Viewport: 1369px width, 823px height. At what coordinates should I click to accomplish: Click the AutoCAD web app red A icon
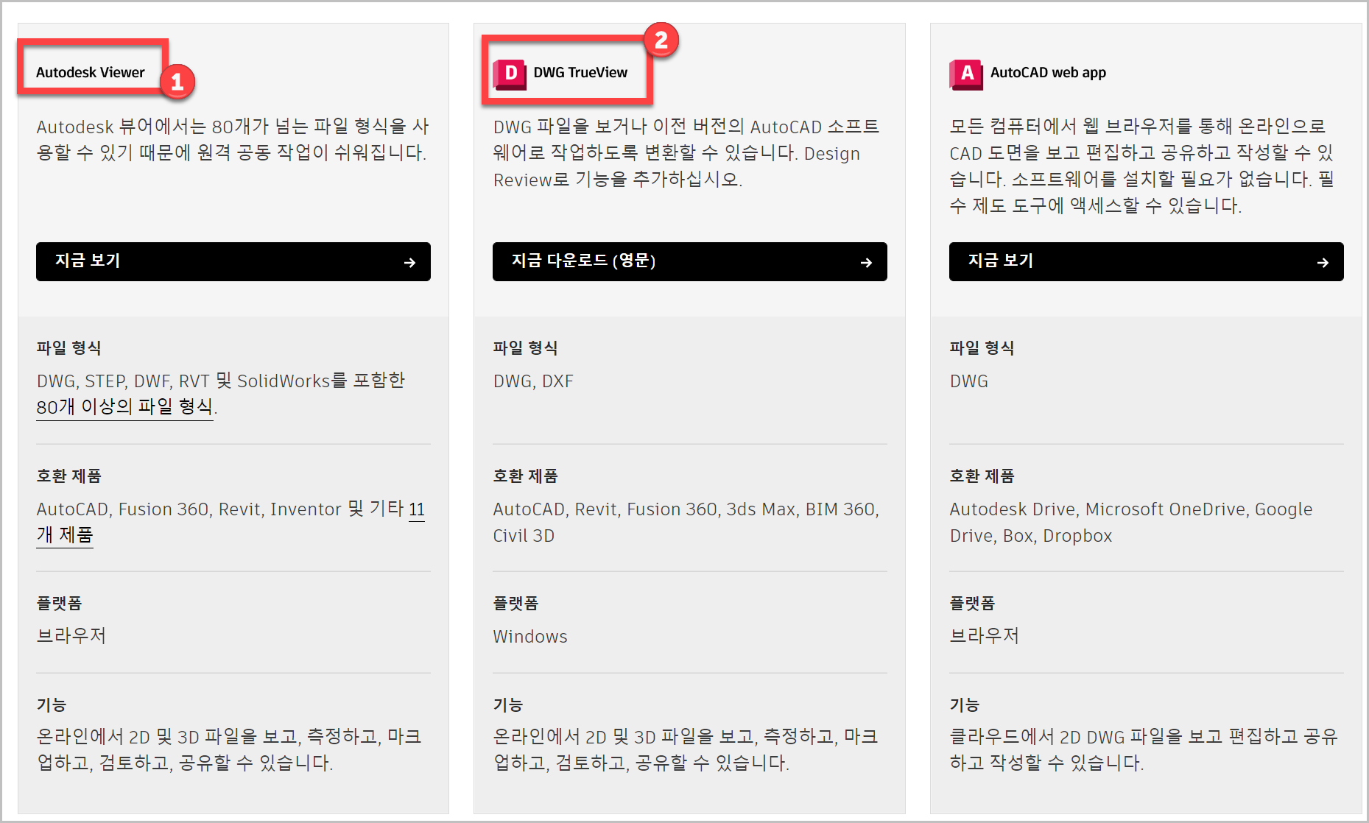point(966,74)
